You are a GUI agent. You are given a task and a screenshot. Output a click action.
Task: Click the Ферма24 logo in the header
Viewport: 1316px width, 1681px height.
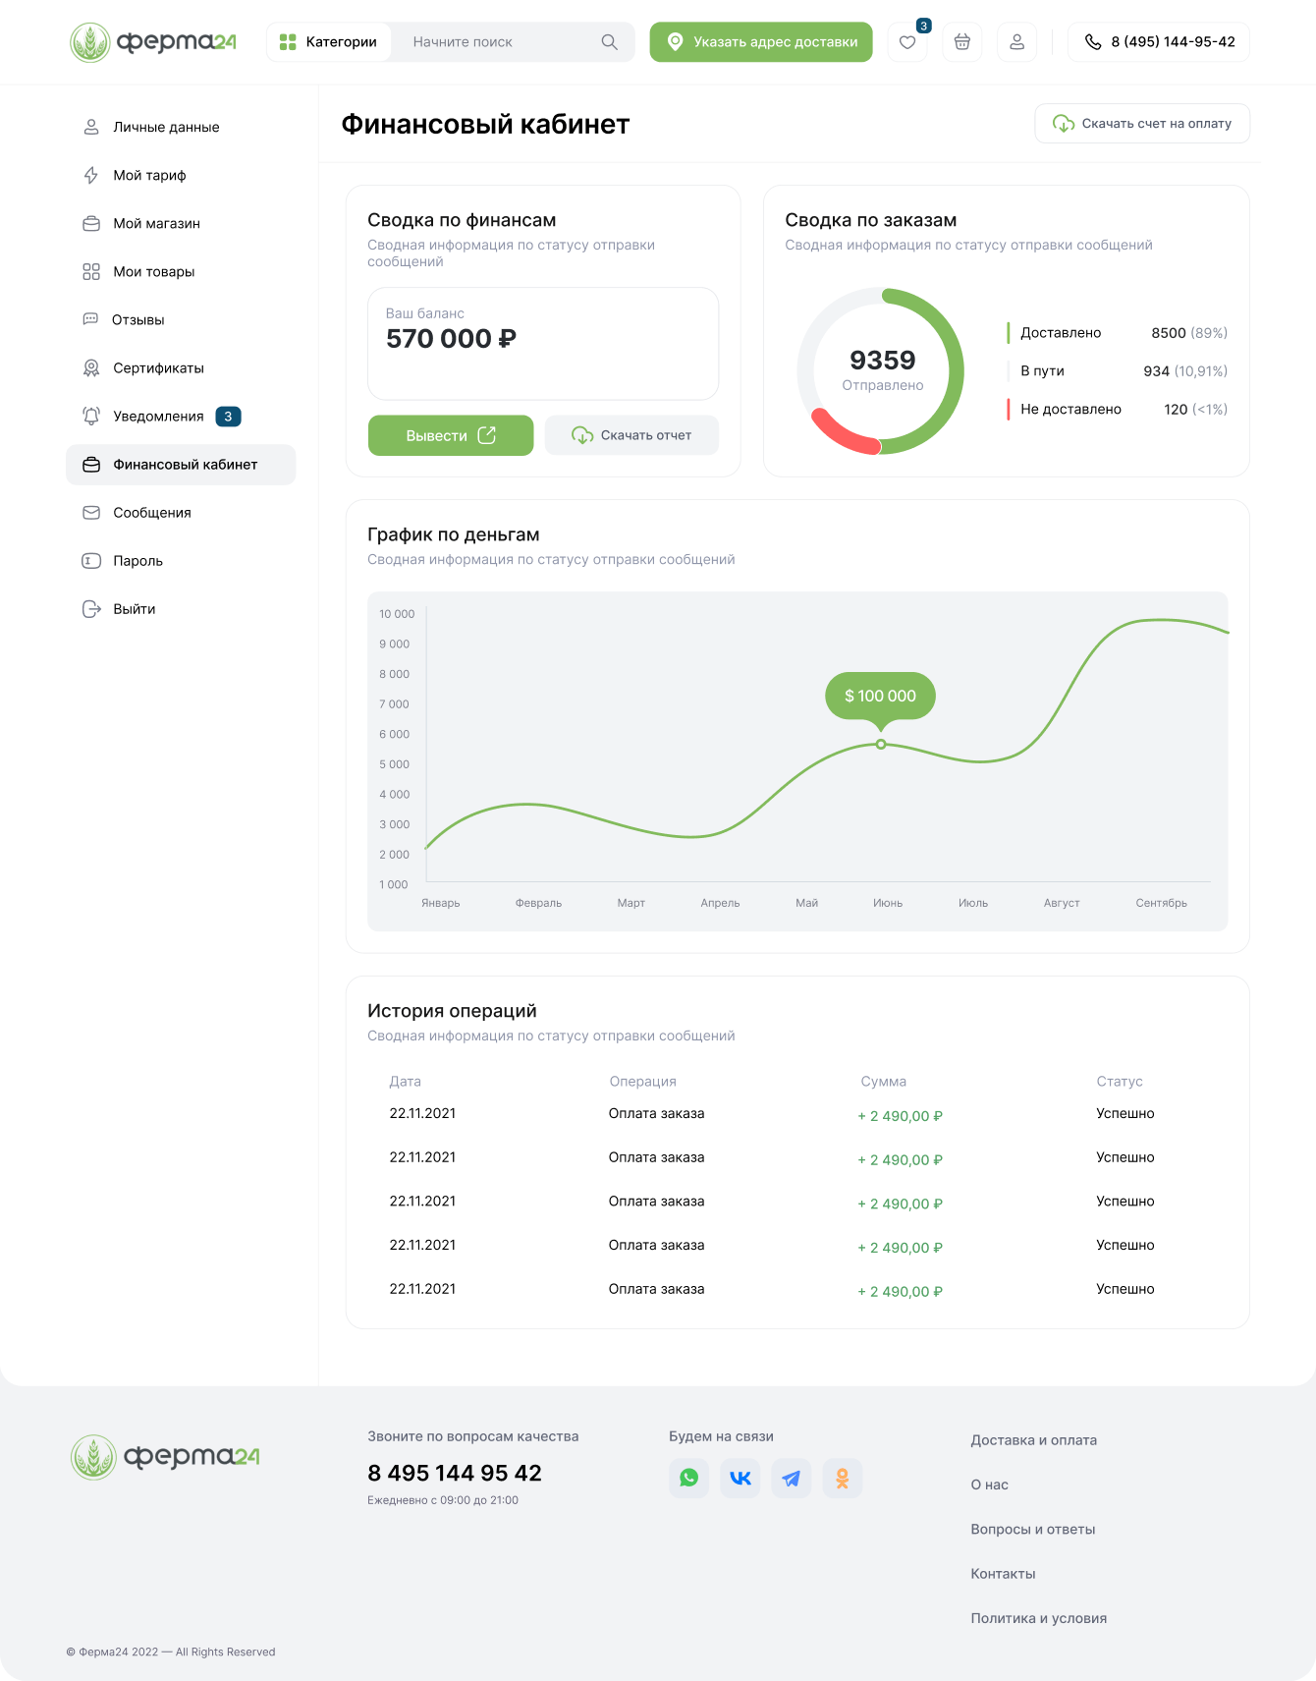(153, 42)
